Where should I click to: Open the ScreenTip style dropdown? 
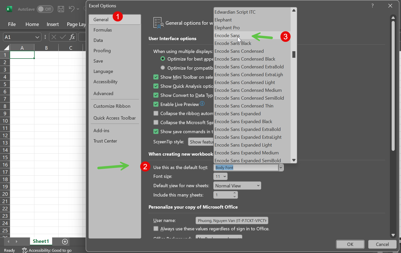pos(201,142)
